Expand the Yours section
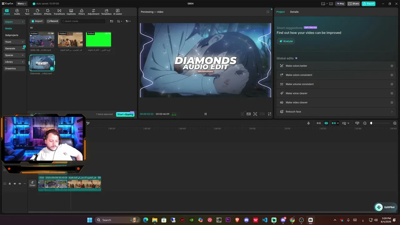The height and width of the screenshot is (225, 400). [22, 42]
